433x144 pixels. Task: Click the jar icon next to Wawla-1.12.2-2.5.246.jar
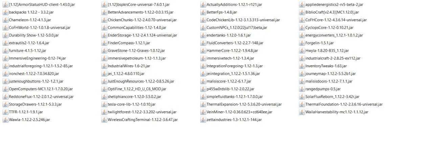[x=5, y=120]
